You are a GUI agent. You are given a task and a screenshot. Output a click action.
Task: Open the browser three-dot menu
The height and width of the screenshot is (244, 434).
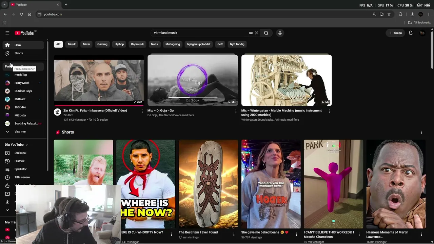[x=429, y=14]
